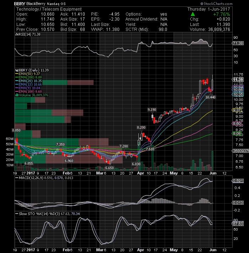Click the 7.350 price annotation
249x253 pixels.
coord(60,144)
